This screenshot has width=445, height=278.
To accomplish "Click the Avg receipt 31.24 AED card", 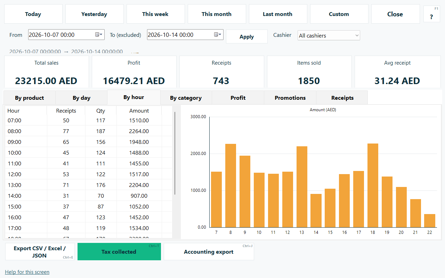I will pos(398,72).
